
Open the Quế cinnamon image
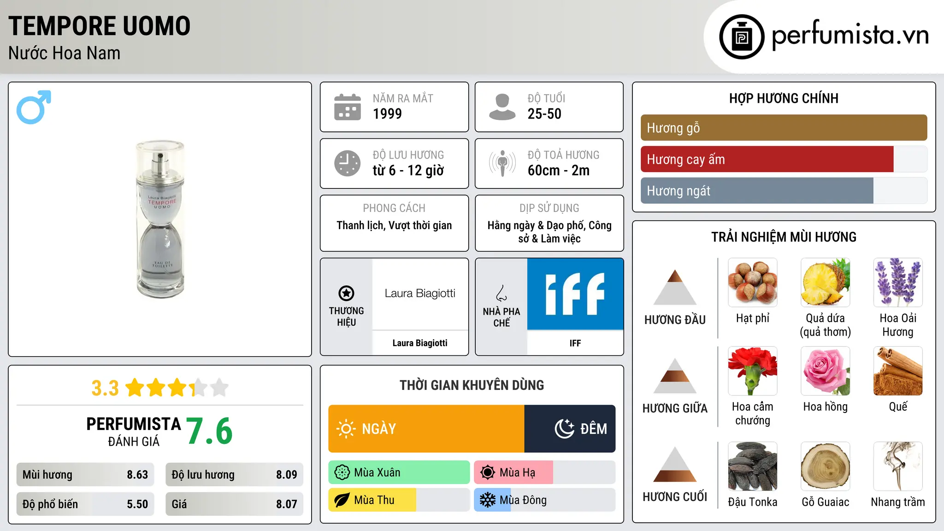(x=898, y=371)
